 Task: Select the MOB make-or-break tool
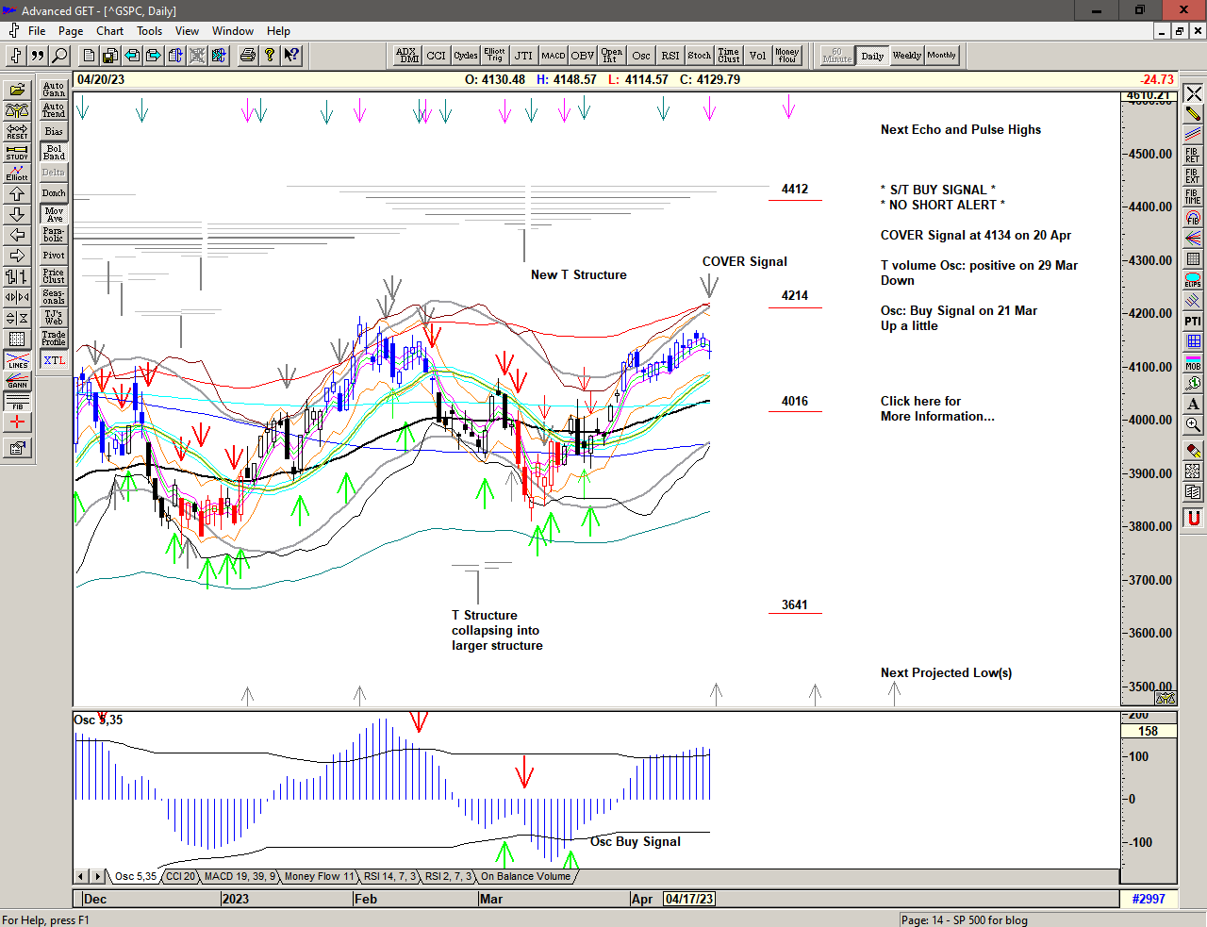point(1193,363)
